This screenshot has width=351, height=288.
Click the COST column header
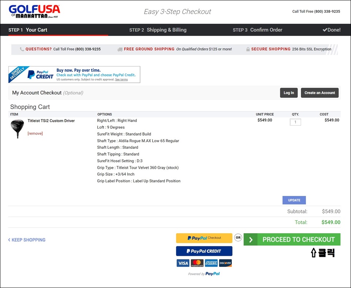pos(324,114)
